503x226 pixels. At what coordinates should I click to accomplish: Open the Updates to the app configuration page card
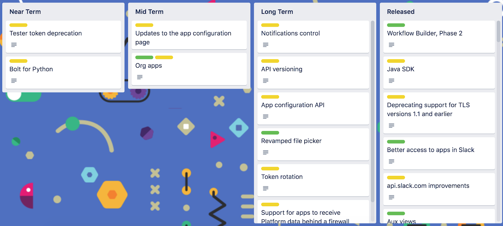tap(189, 35)
